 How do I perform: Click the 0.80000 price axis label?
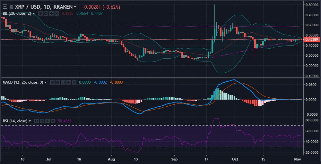tap(312, 5)
